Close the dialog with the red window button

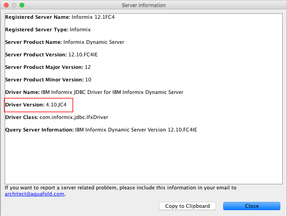click(6, 5)
